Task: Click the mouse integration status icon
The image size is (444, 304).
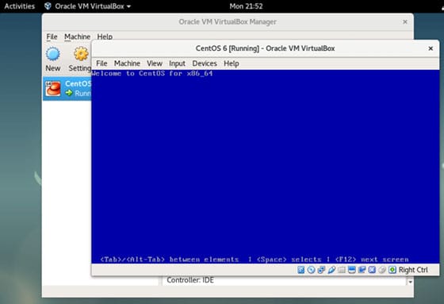Action: 382,270
